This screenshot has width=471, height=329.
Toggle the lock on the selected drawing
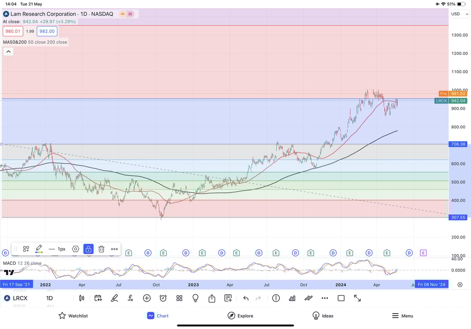88,249
